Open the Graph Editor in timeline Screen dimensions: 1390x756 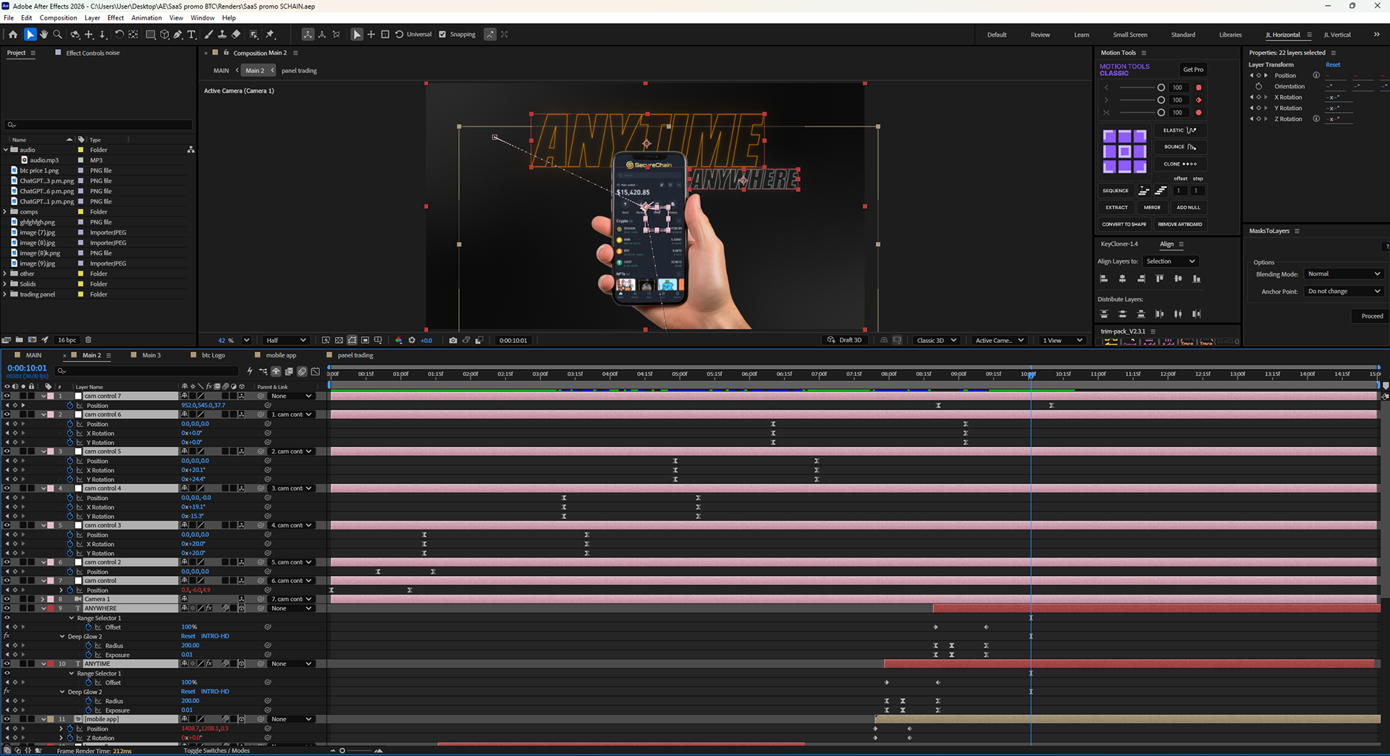pos(316,371)
